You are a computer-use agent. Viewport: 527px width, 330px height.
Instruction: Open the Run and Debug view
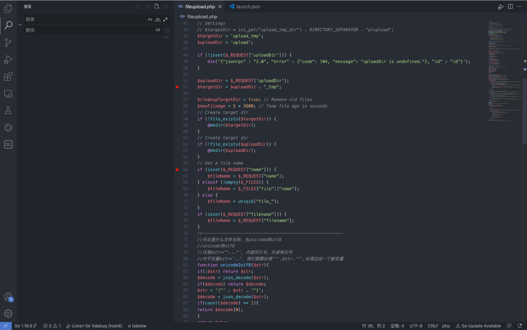pos(8,59)
